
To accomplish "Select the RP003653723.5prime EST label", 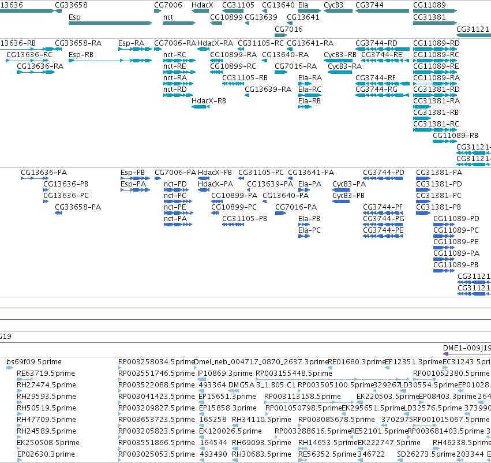I will tap(156, 420).
